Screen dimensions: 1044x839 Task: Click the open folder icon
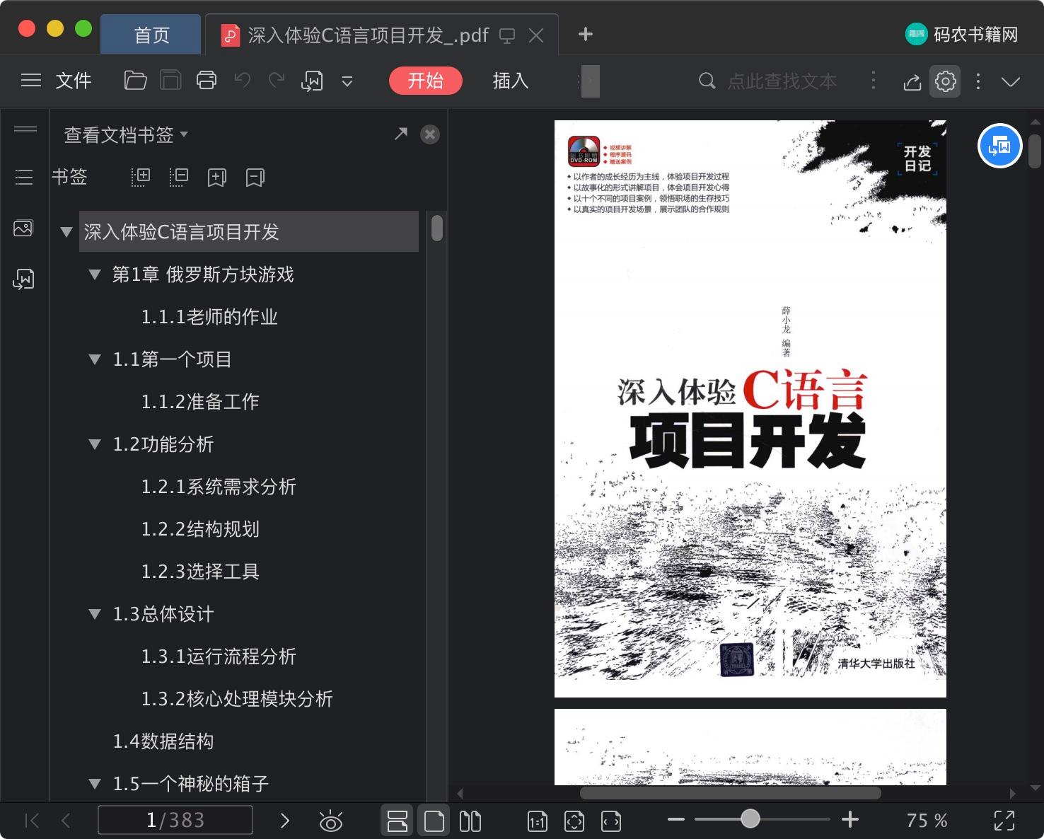pyautogui.click(x=135, y=81)
